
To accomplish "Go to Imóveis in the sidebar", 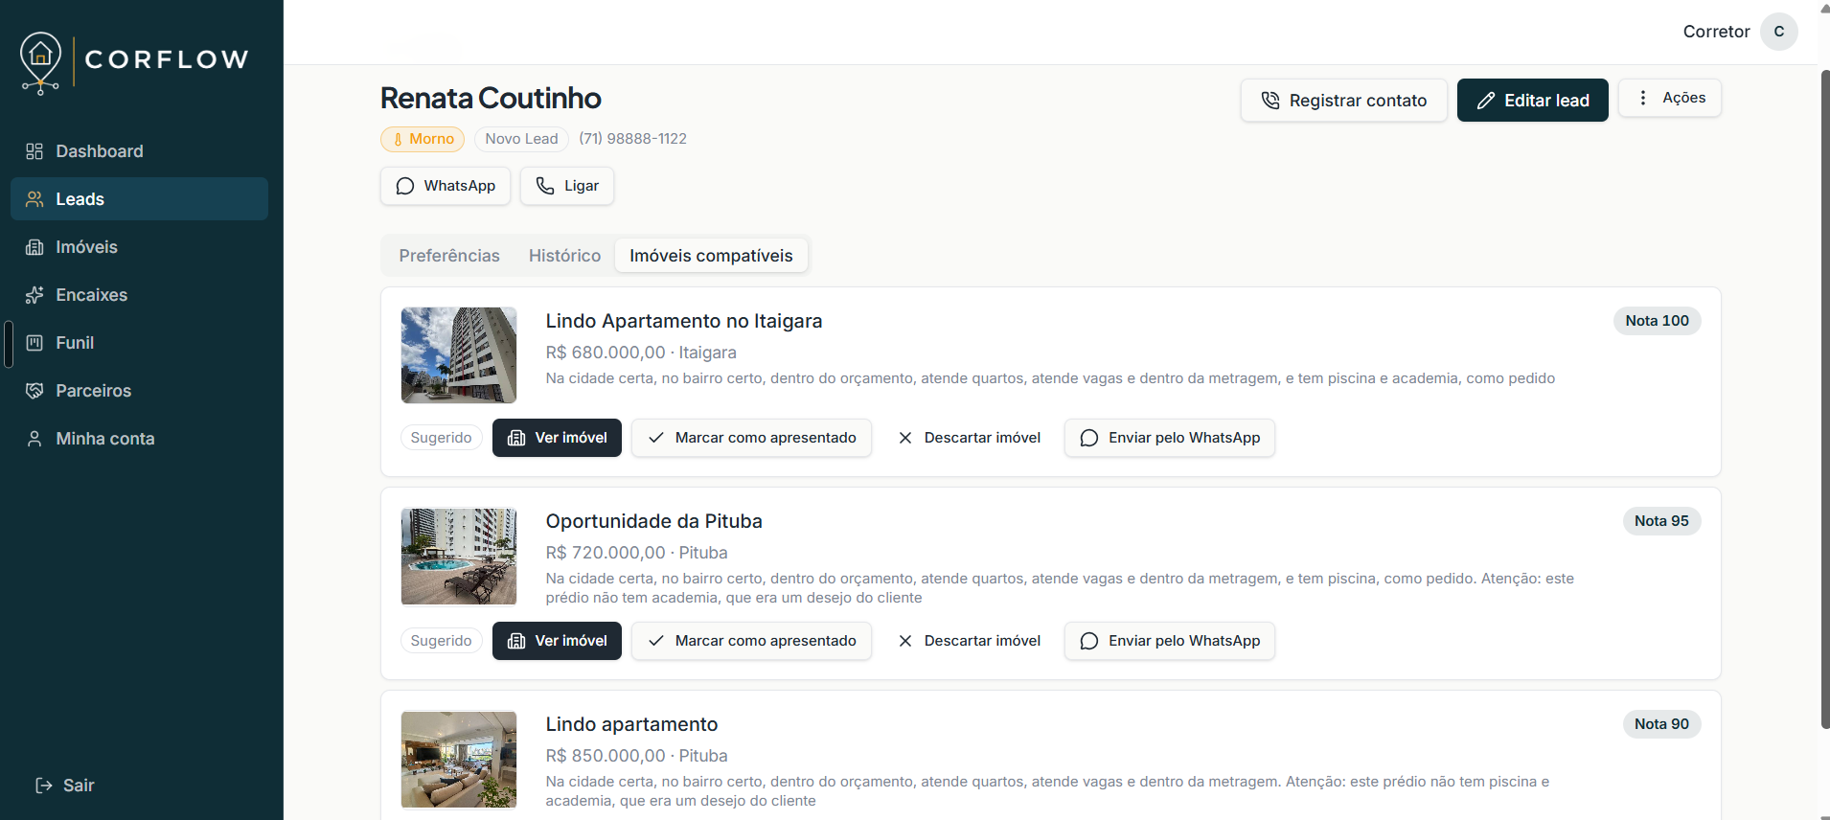I will tap(139, 247).
